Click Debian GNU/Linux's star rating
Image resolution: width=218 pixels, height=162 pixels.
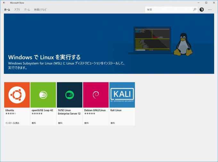tap(89, 114)
